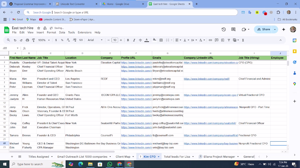The image size is (300, 168).
Task: Click the insert link icon
Action: pos(210,40)
